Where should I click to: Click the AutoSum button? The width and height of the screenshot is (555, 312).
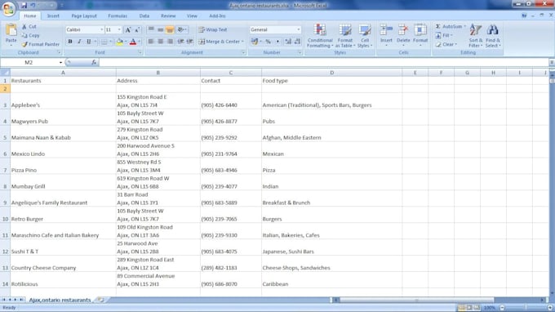point(450,27)
